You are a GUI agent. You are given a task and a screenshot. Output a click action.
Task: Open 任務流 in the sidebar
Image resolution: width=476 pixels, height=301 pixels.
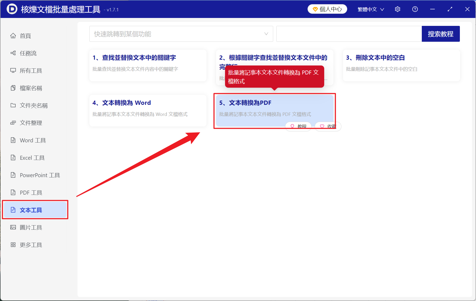click(x=35, y=53)
